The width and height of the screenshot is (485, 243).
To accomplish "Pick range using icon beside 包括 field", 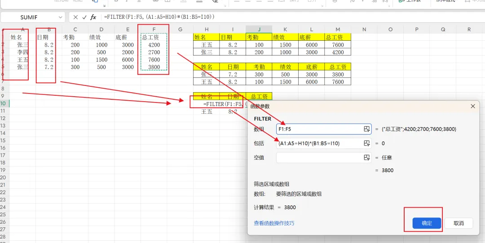I will 366,143.
